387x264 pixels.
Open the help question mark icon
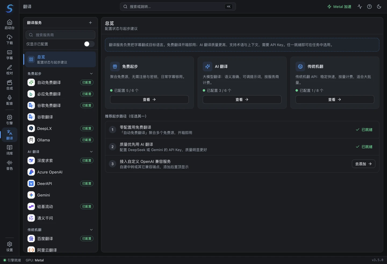point(369,6)
